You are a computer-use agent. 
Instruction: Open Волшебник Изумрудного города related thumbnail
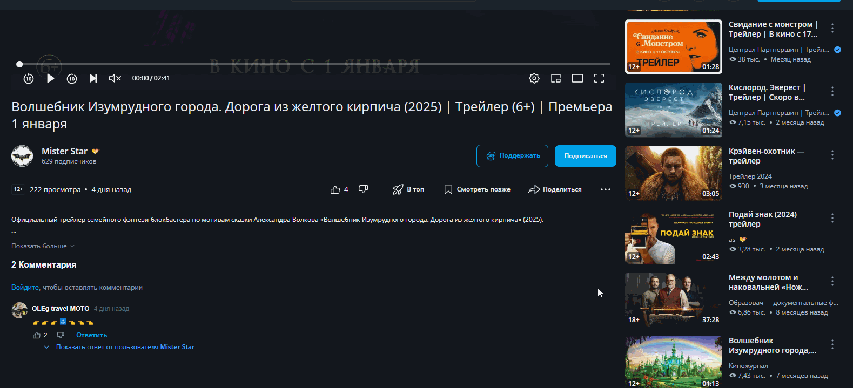[x=674, y=362]
